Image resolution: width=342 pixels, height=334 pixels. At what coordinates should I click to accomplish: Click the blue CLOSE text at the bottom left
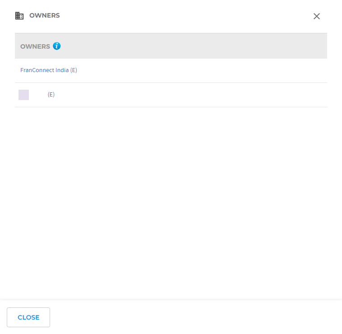[x=28, y=317]
